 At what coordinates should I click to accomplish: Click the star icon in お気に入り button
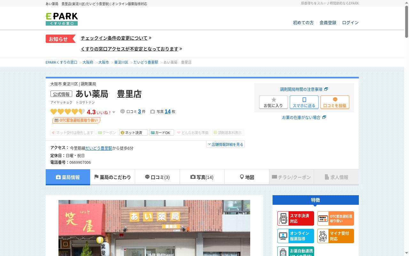(x=274, y=100)
